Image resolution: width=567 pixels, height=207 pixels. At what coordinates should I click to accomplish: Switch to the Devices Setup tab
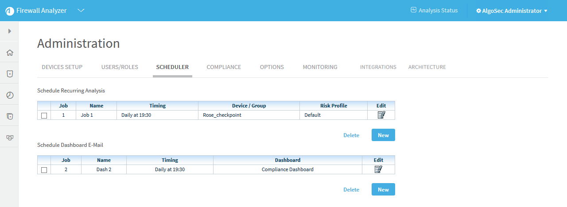click(62, 67)
